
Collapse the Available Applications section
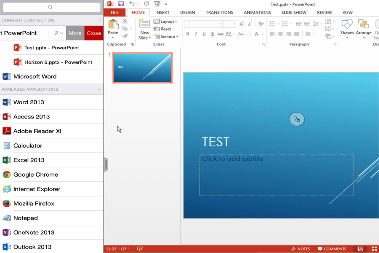point(99,89)
